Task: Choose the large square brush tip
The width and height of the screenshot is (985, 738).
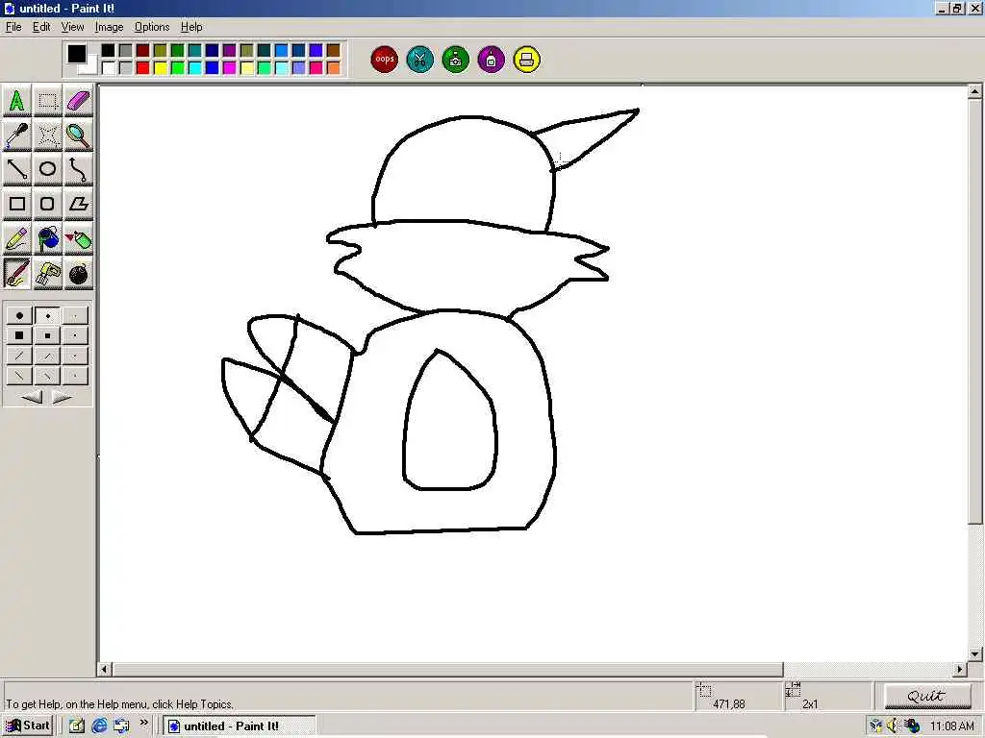Action: [x=19, y=335]
